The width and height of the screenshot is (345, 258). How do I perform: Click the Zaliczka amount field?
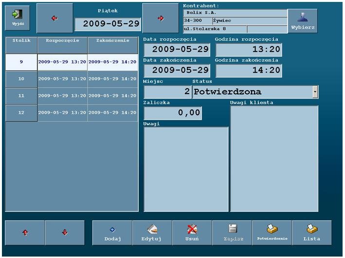click(x=173, y=113)
